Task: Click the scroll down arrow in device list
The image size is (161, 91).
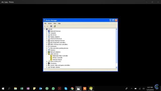Action: click(116, 67)
